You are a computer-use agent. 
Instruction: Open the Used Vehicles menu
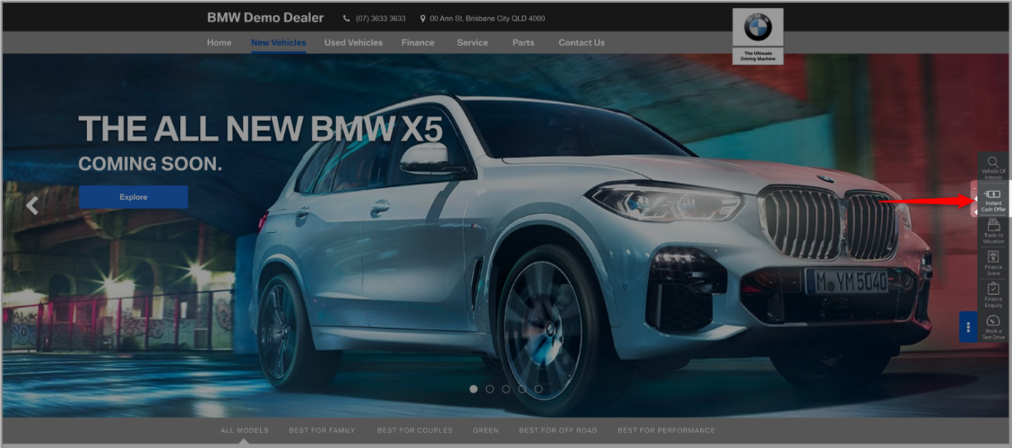tap(354, 43)
